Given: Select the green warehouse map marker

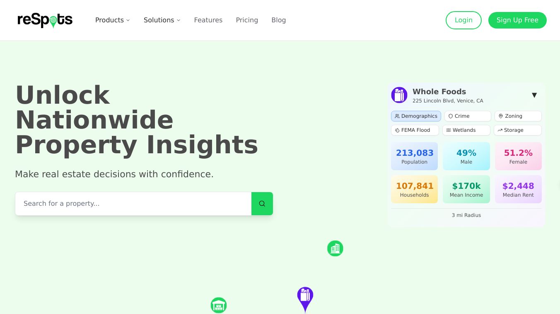Looking at the screenshot, I should (219, 305).
